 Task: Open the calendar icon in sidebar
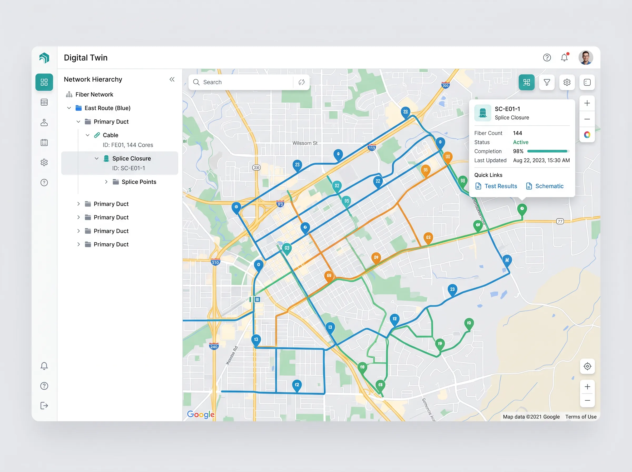(x=44, y=142)
